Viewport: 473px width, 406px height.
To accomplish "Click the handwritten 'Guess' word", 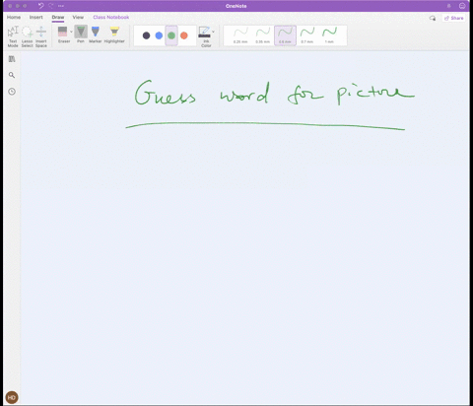I will pyautogui.click(x=165, y=93).
